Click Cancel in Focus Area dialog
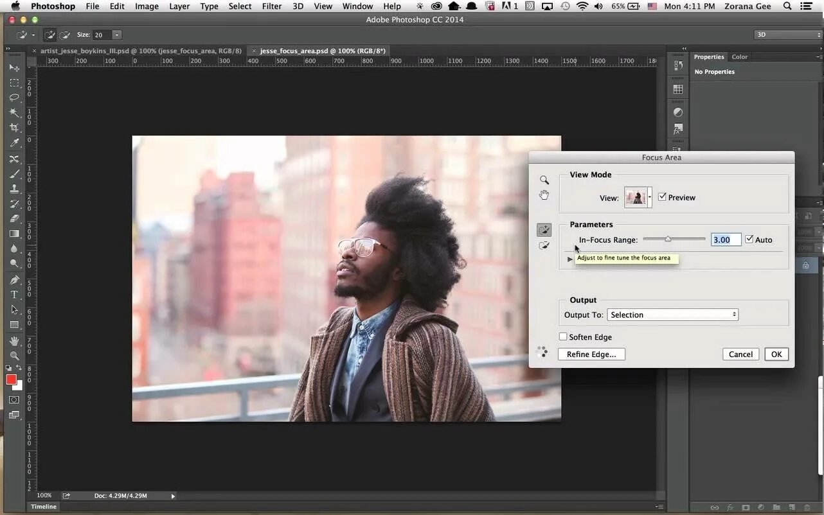This screenshot has height=515, width=824. point(740,354)
